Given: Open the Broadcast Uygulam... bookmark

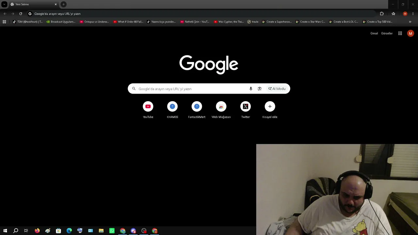Looking at the screenshot, I should click(x=61, y=22).
